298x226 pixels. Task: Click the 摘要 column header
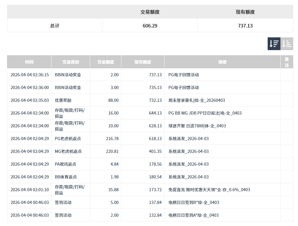[222, 62]
